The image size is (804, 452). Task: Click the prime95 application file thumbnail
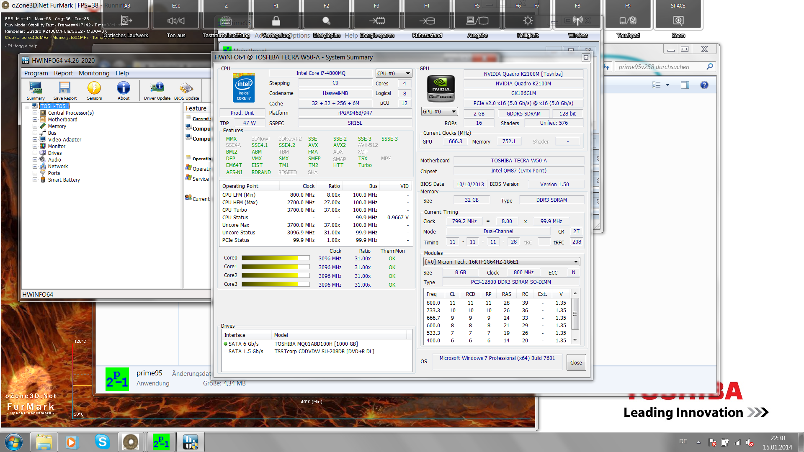(x=117, y=379)
